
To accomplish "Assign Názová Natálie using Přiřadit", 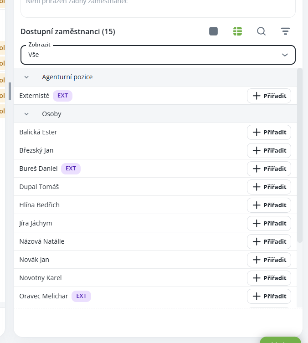I will click(269, 241).
